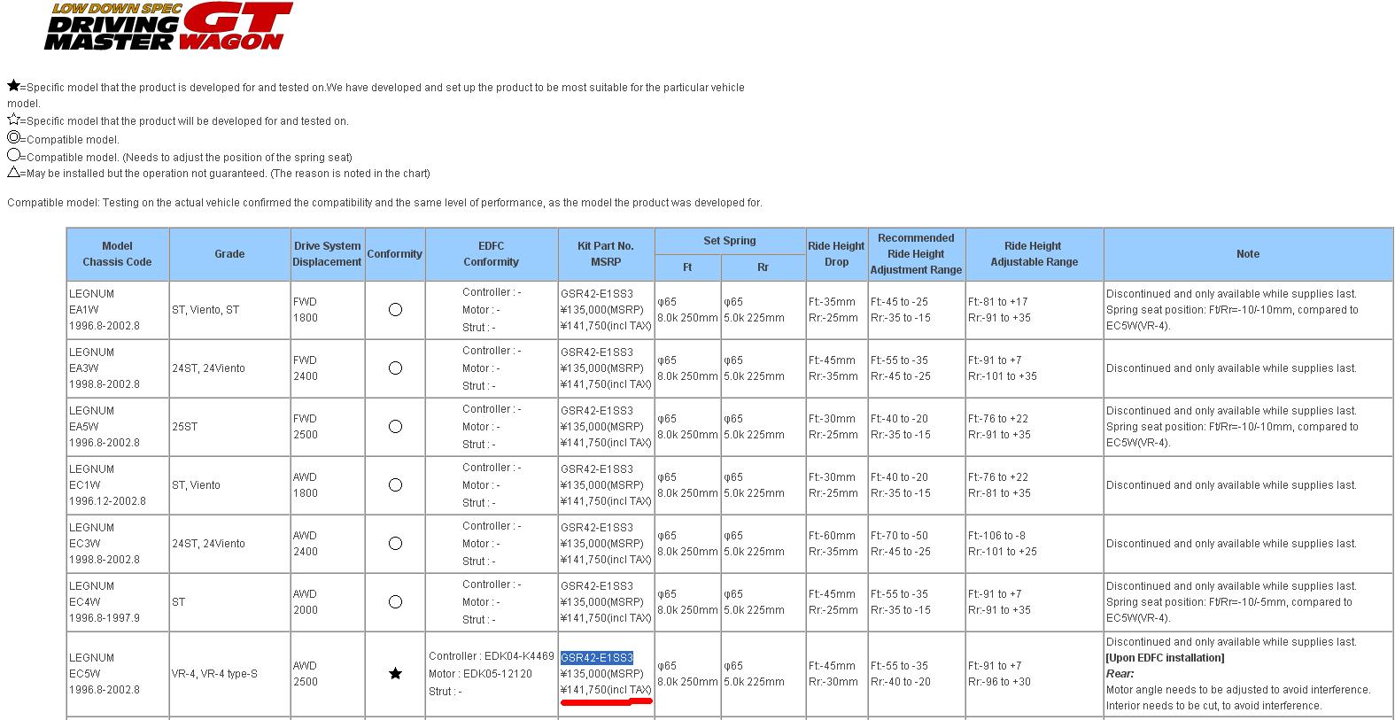The image size is (1395, 720).
Task: Click the red-underlined ¥141,750 price in the EC5W row
Action: (606, 691)
